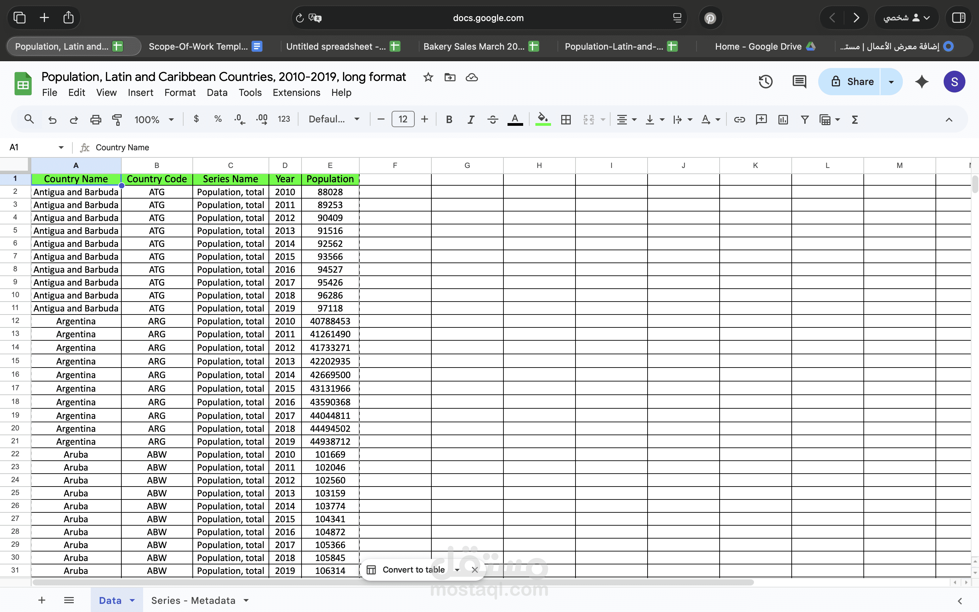979x612 pixels.
Task: Open the borders grid icon
Action: [566, 119]
